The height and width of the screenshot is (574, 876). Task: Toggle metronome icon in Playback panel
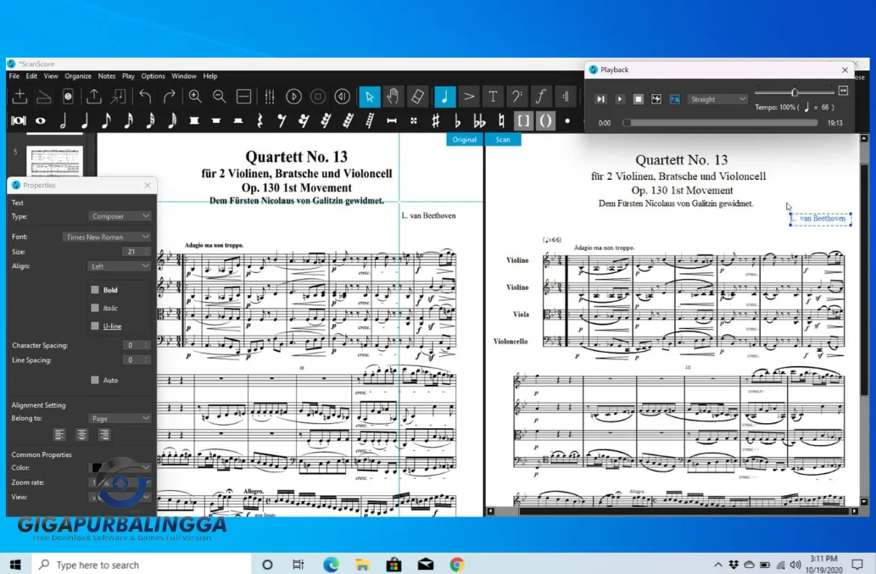(x=656, y=99)
